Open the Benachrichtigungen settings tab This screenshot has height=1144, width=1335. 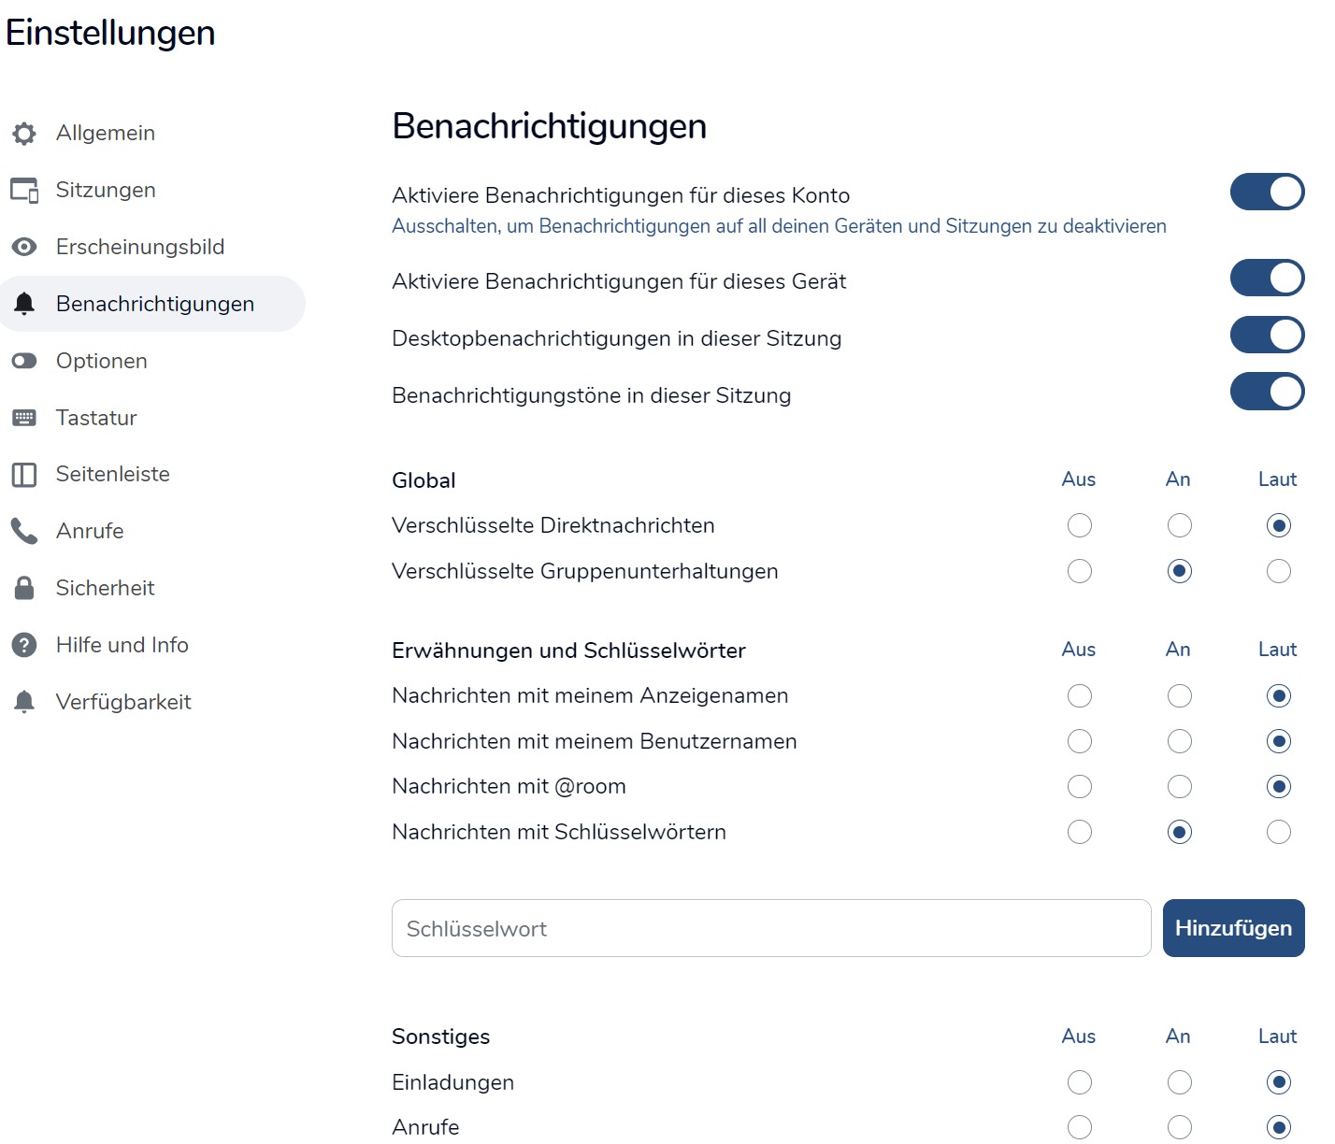pos(154,304)
